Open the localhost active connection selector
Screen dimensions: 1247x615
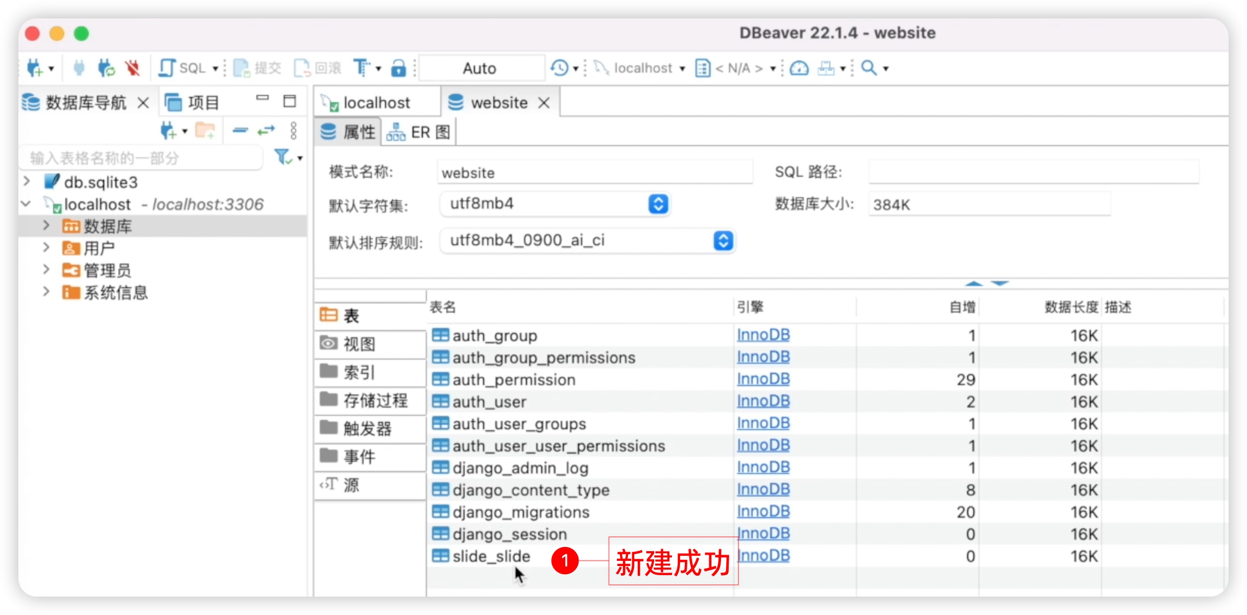tap(639, 68)
